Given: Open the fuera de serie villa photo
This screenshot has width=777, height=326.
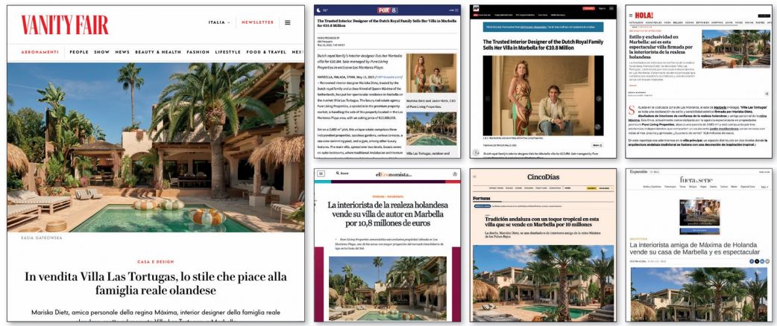Looking at the screenshot, I should [699, 294].
